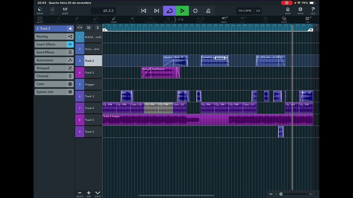This screenshot has height=198, width=353.
Task: Toggle the metronome click
Action: click(x=208, y=11)
